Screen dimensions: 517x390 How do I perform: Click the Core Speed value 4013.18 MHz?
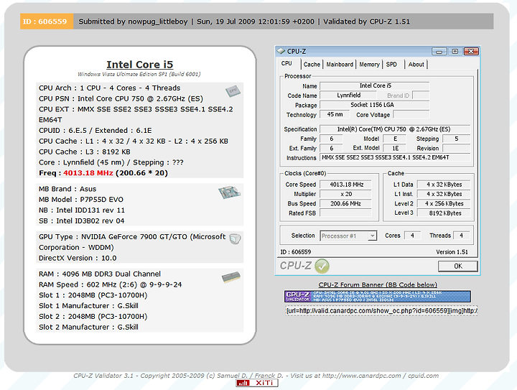click(345, 185)
